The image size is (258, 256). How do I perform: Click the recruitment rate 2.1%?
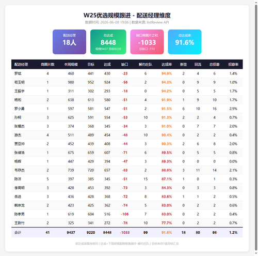(233, 170)
